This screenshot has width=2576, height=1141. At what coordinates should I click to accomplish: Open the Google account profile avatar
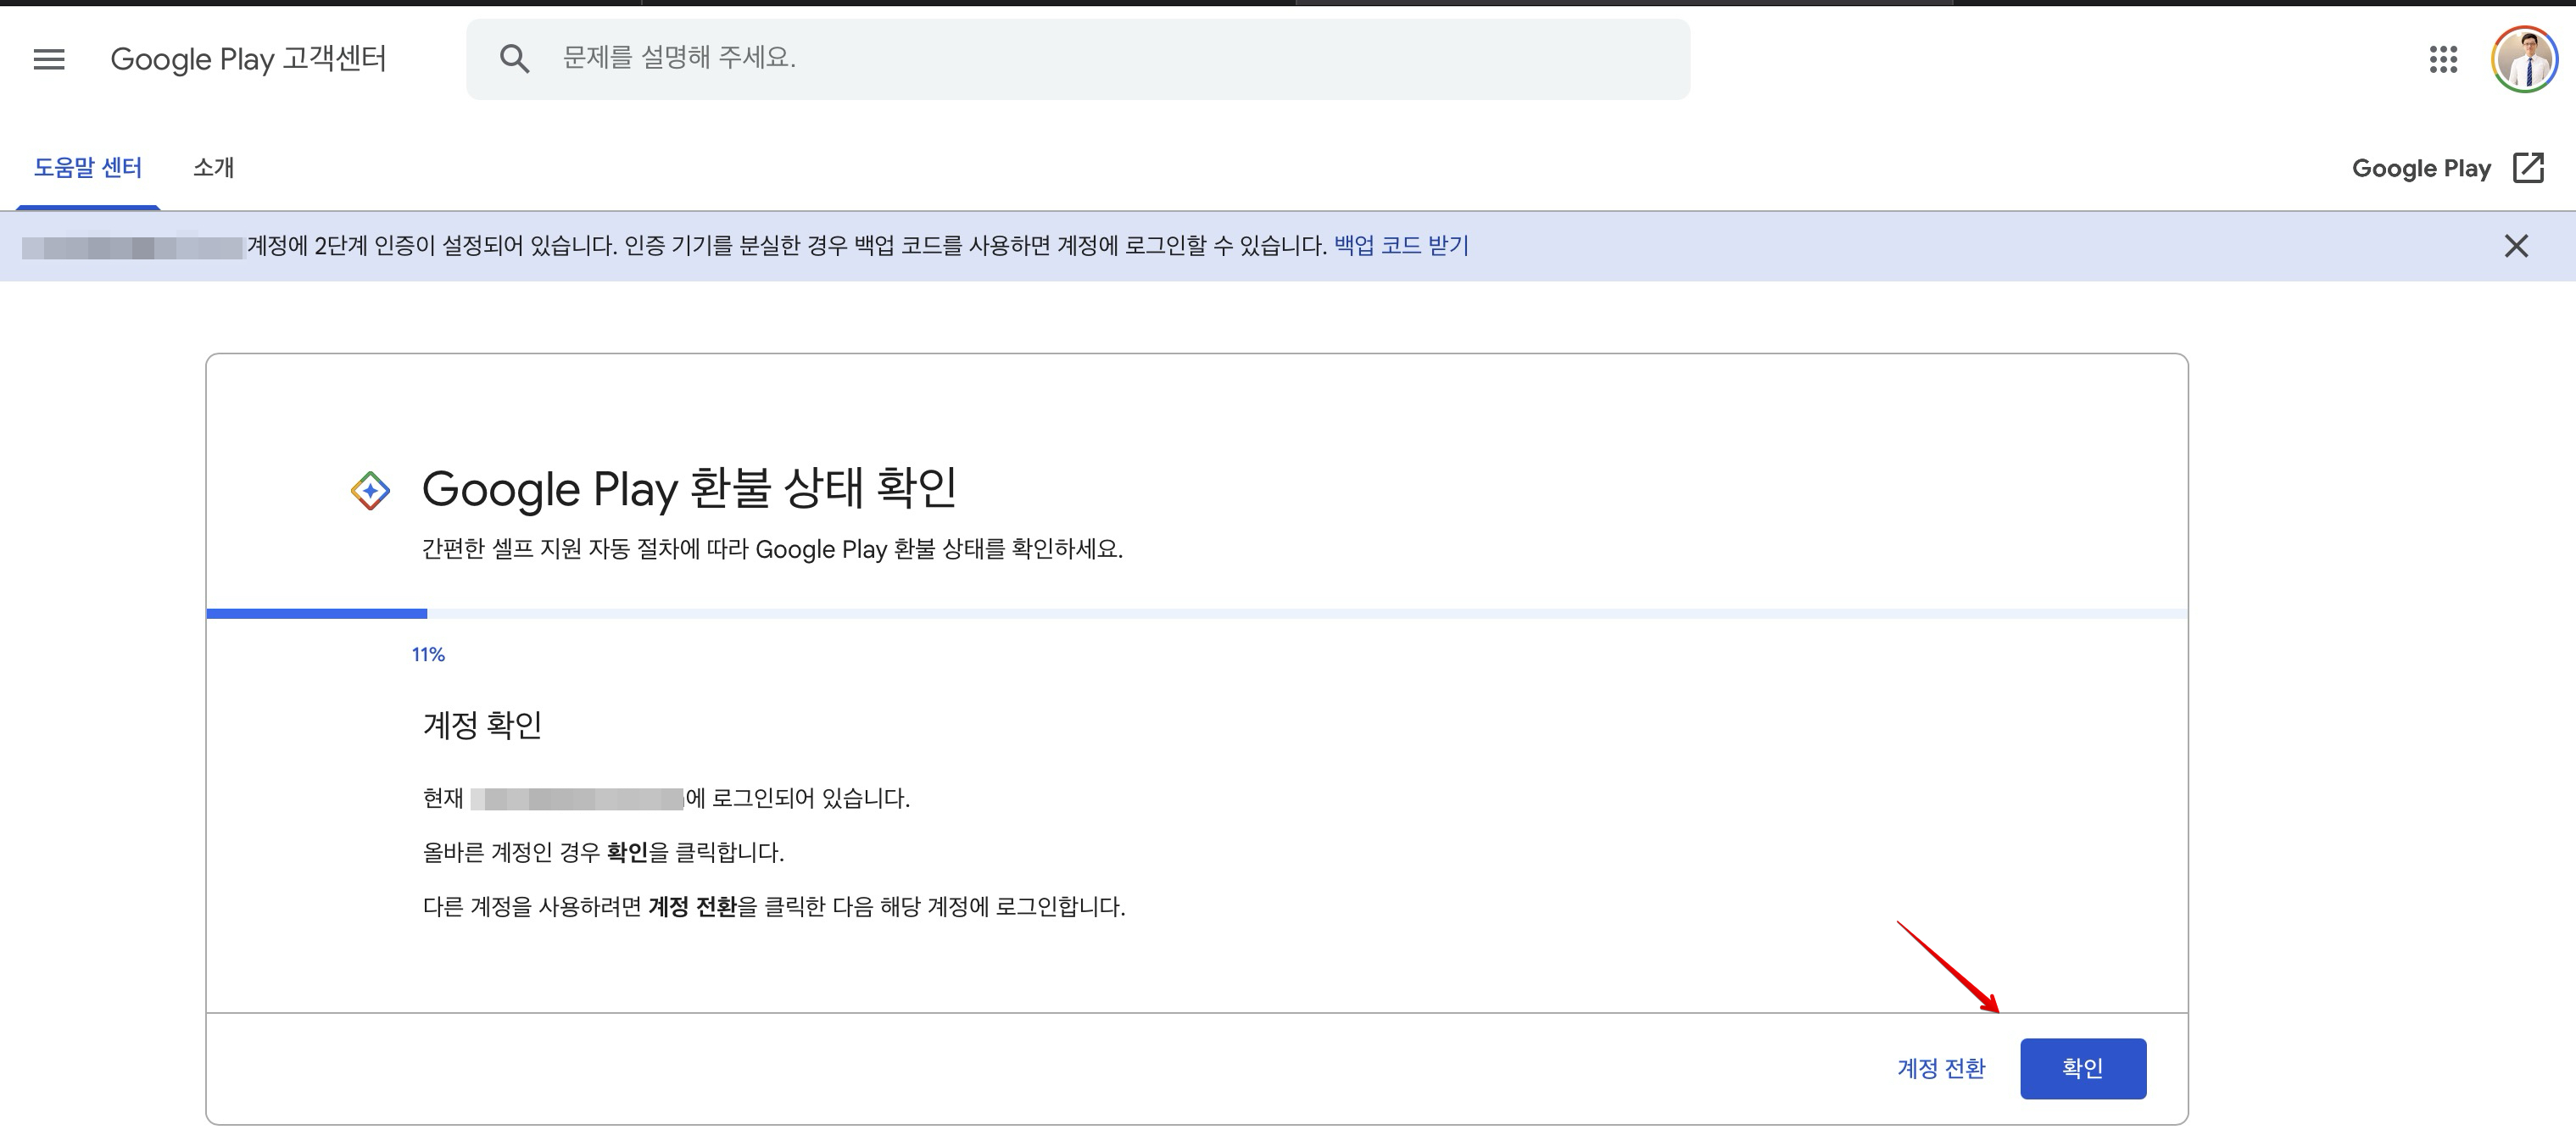[2524, 59]
